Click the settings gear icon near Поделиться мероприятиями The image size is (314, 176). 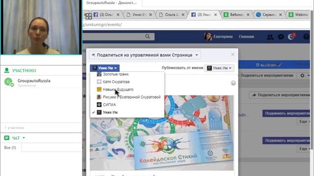(302, 75)
